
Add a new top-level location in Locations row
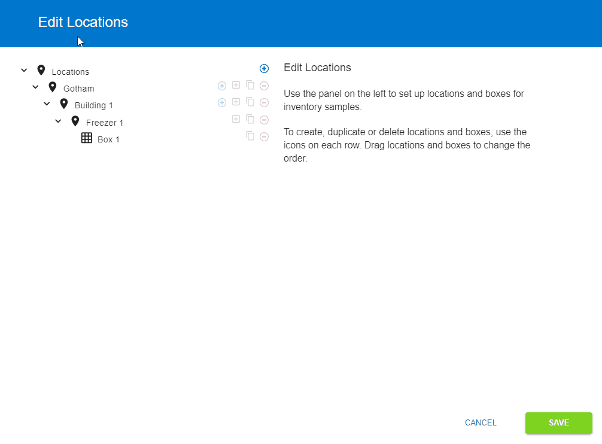[264, 69]
